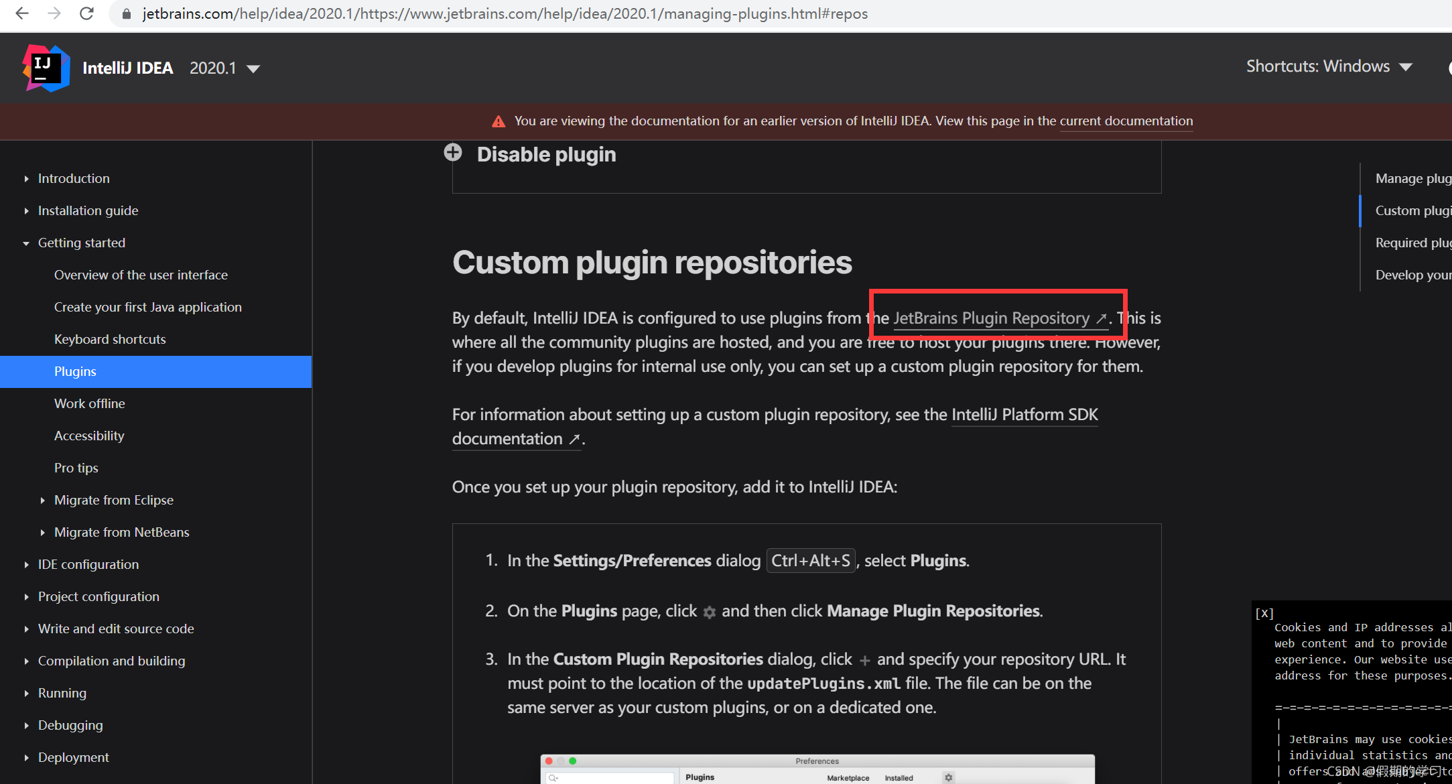Click the browser back arrow

(x=22, y=13)
